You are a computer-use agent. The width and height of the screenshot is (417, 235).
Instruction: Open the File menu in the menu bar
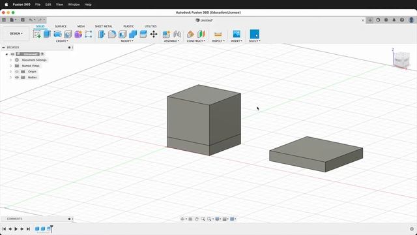pyautogui.click(x=38, y=5)
